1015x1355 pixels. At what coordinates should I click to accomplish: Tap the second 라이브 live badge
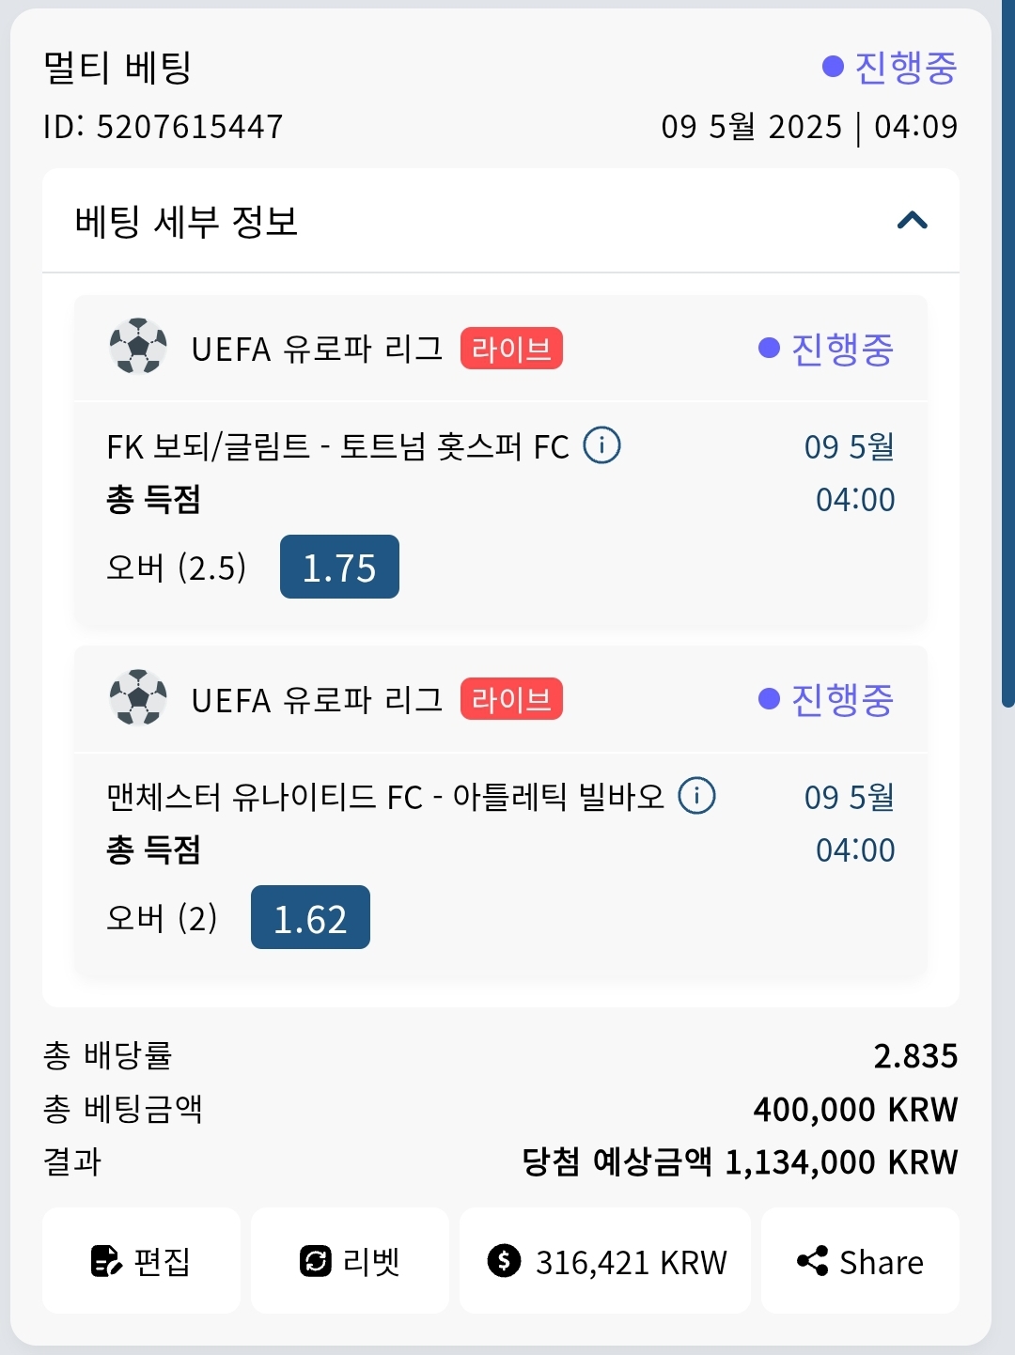click(x=511, y=699)
